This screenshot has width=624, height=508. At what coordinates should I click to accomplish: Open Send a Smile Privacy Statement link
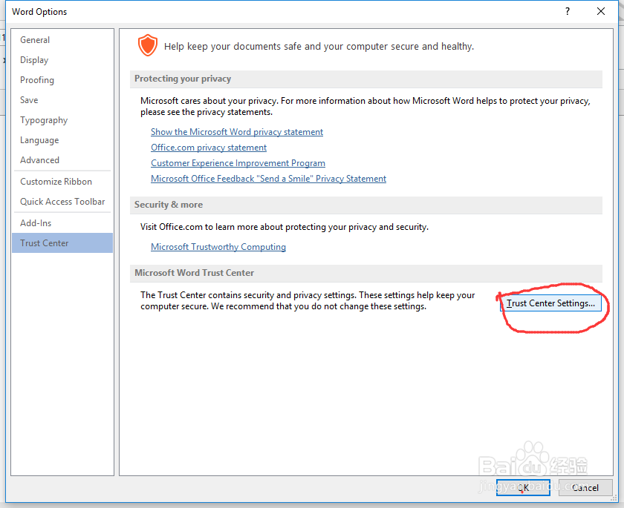pyautogui.click(x=268, y=179)
